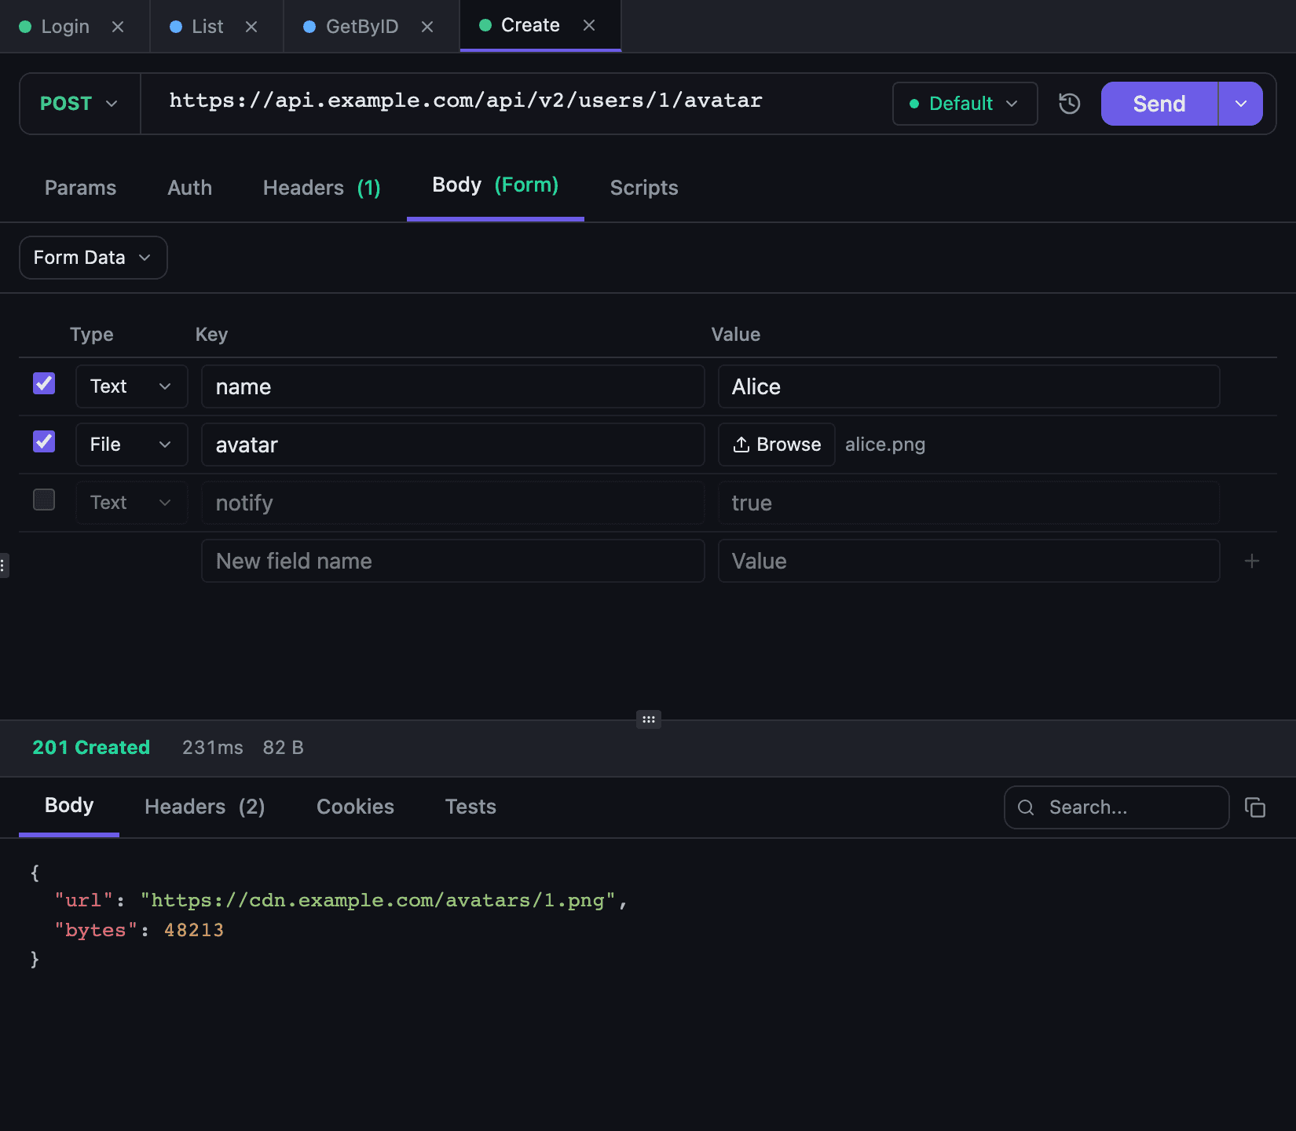Edit the true value field
The image size is (1296, 1131).
pos(969,503)
